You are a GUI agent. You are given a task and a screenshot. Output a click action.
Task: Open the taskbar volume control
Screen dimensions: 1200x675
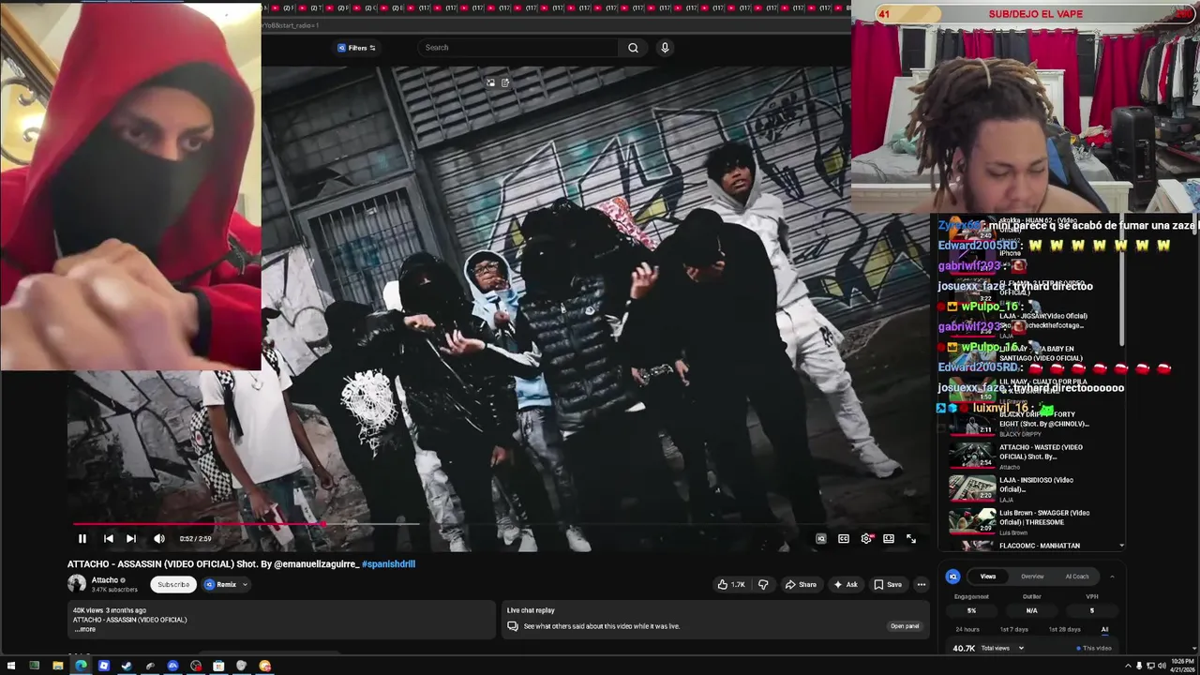point(1160,666)
